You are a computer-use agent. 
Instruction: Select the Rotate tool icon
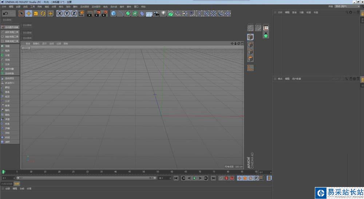[x=43, y=13]
